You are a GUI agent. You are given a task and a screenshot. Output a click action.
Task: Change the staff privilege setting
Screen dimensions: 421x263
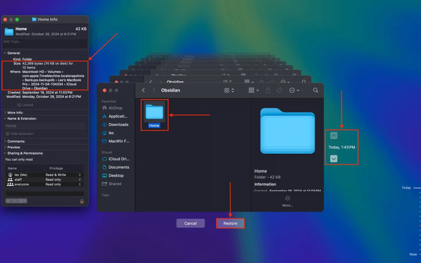coord(63,179)
